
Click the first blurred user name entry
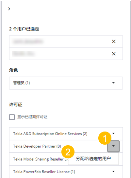click(x=28, y=42)
